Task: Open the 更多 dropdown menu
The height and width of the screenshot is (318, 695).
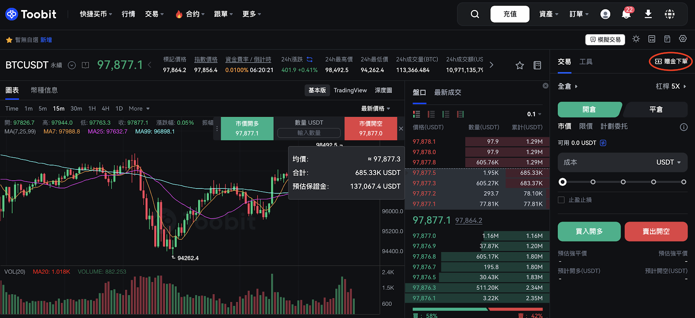Action: (252, 14)
